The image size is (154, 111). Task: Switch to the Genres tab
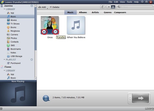coord(108,12)
